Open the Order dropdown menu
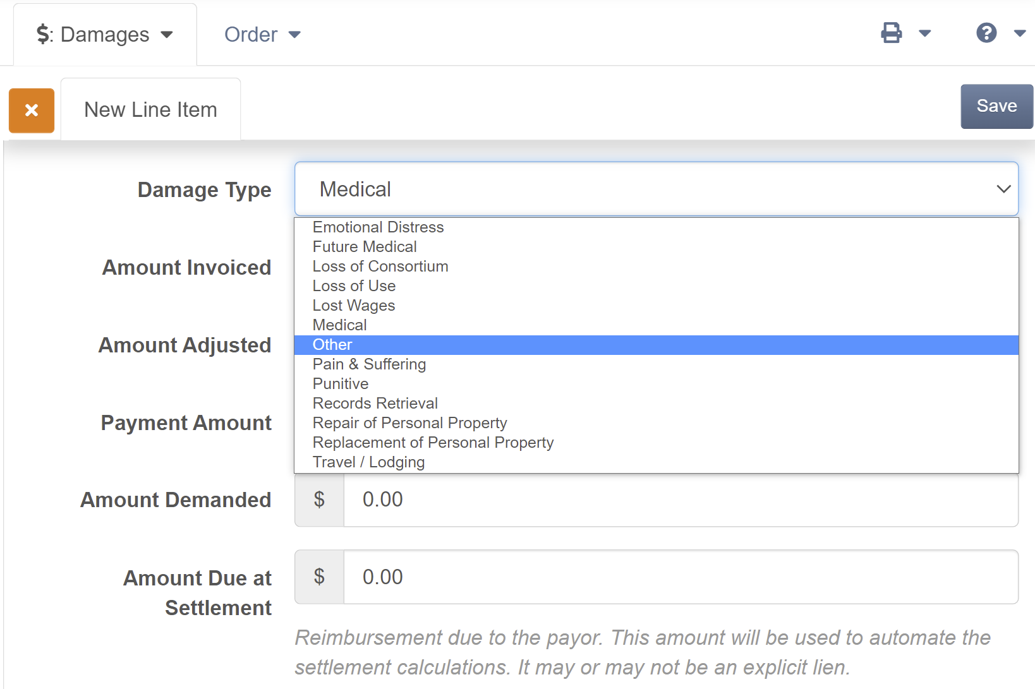1035x689 pixels. [x=262, y=35]
